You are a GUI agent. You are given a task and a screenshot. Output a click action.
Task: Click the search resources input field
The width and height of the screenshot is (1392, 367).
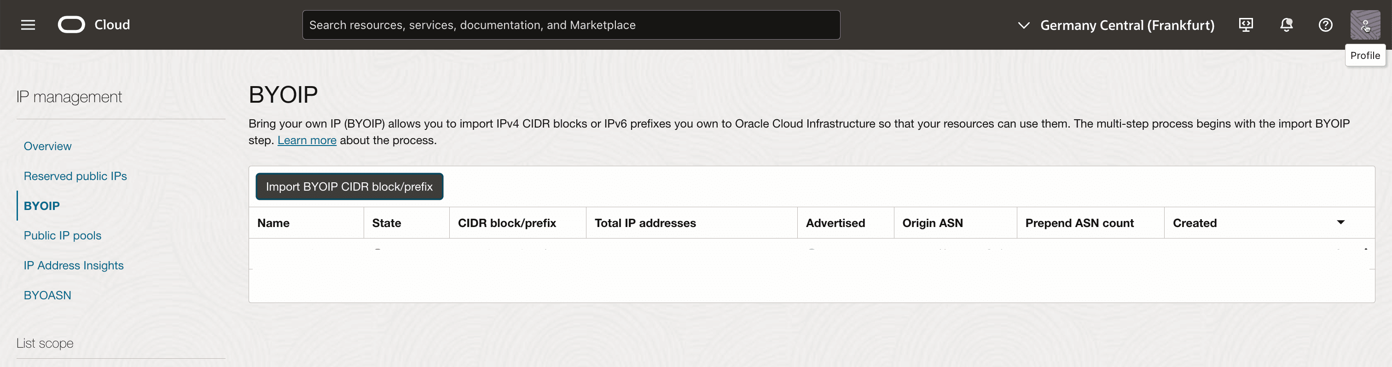point(571,25)
